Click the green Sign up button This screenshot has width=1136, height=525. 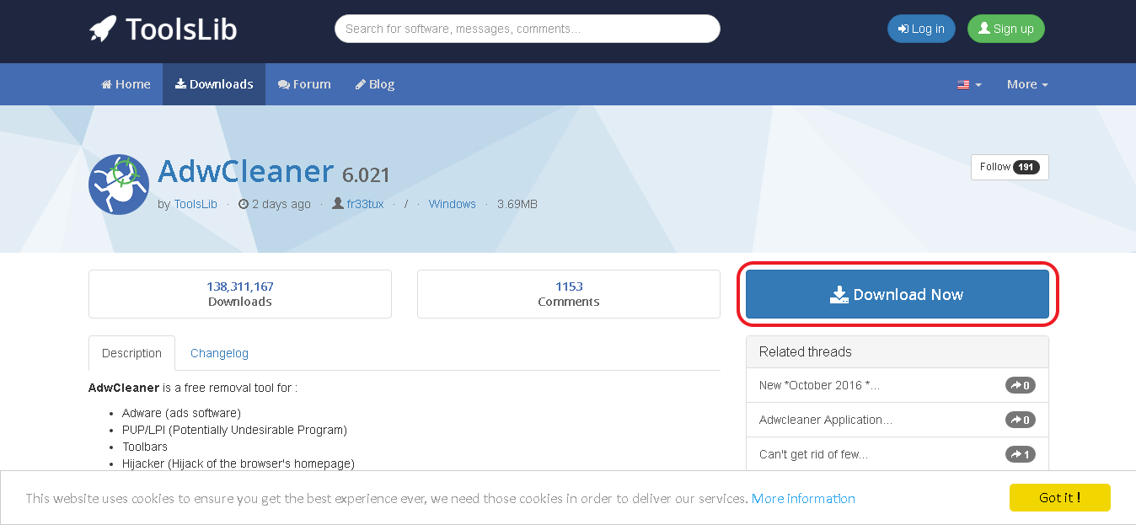coord(1005,29)
